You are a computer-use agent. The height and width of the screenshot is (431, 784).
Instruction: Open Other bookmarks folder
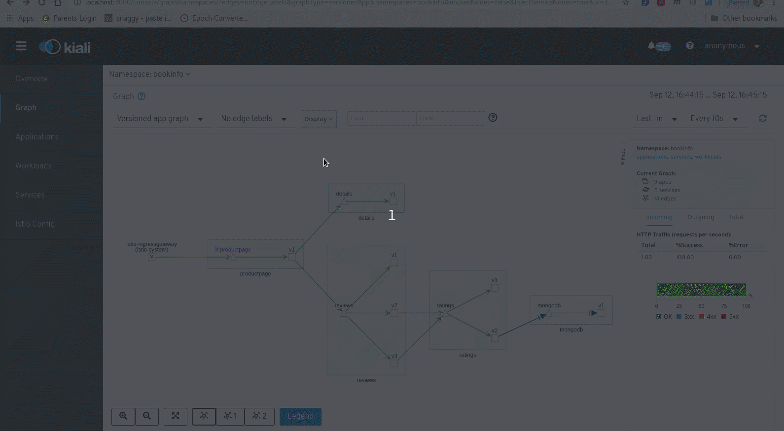pos(744,18)
